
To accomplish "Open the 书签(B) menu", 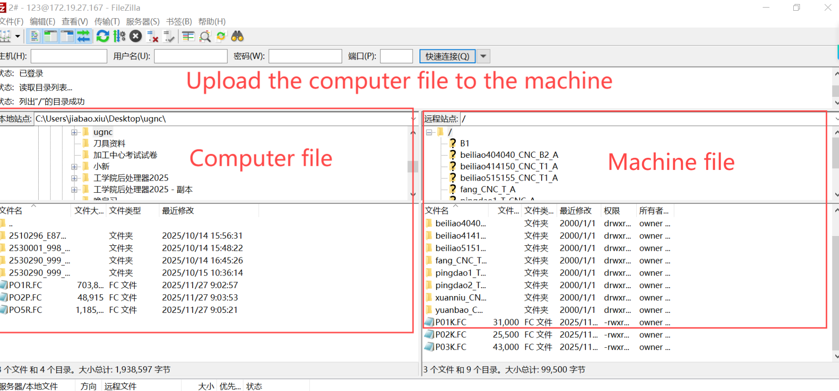I will point(179,21).
